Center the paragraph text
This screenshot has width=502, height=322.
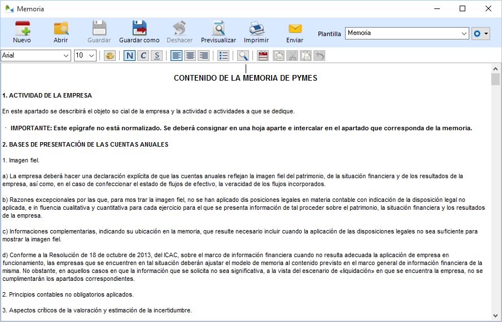[x=190, y=56]
